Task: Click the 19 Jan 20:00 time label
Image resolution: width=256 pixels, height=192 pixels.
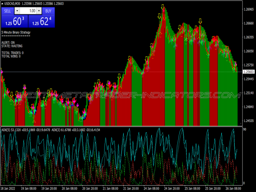Action: click(x=49, y=189)
